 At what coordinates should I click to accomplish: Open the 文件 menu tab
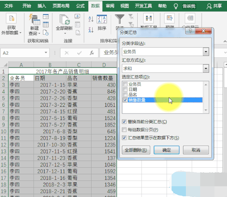click(9, 6)
